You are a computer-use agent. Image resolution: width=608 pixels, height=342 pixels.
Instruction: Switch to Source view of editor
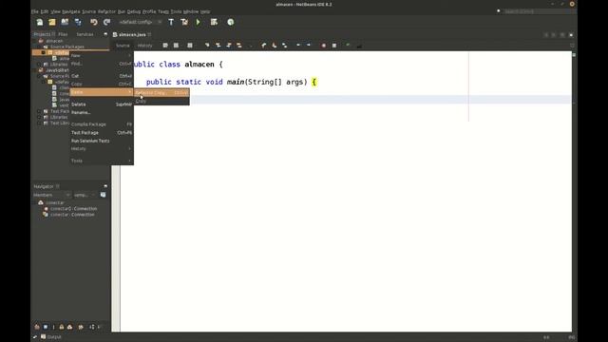[x=123, y=46]
